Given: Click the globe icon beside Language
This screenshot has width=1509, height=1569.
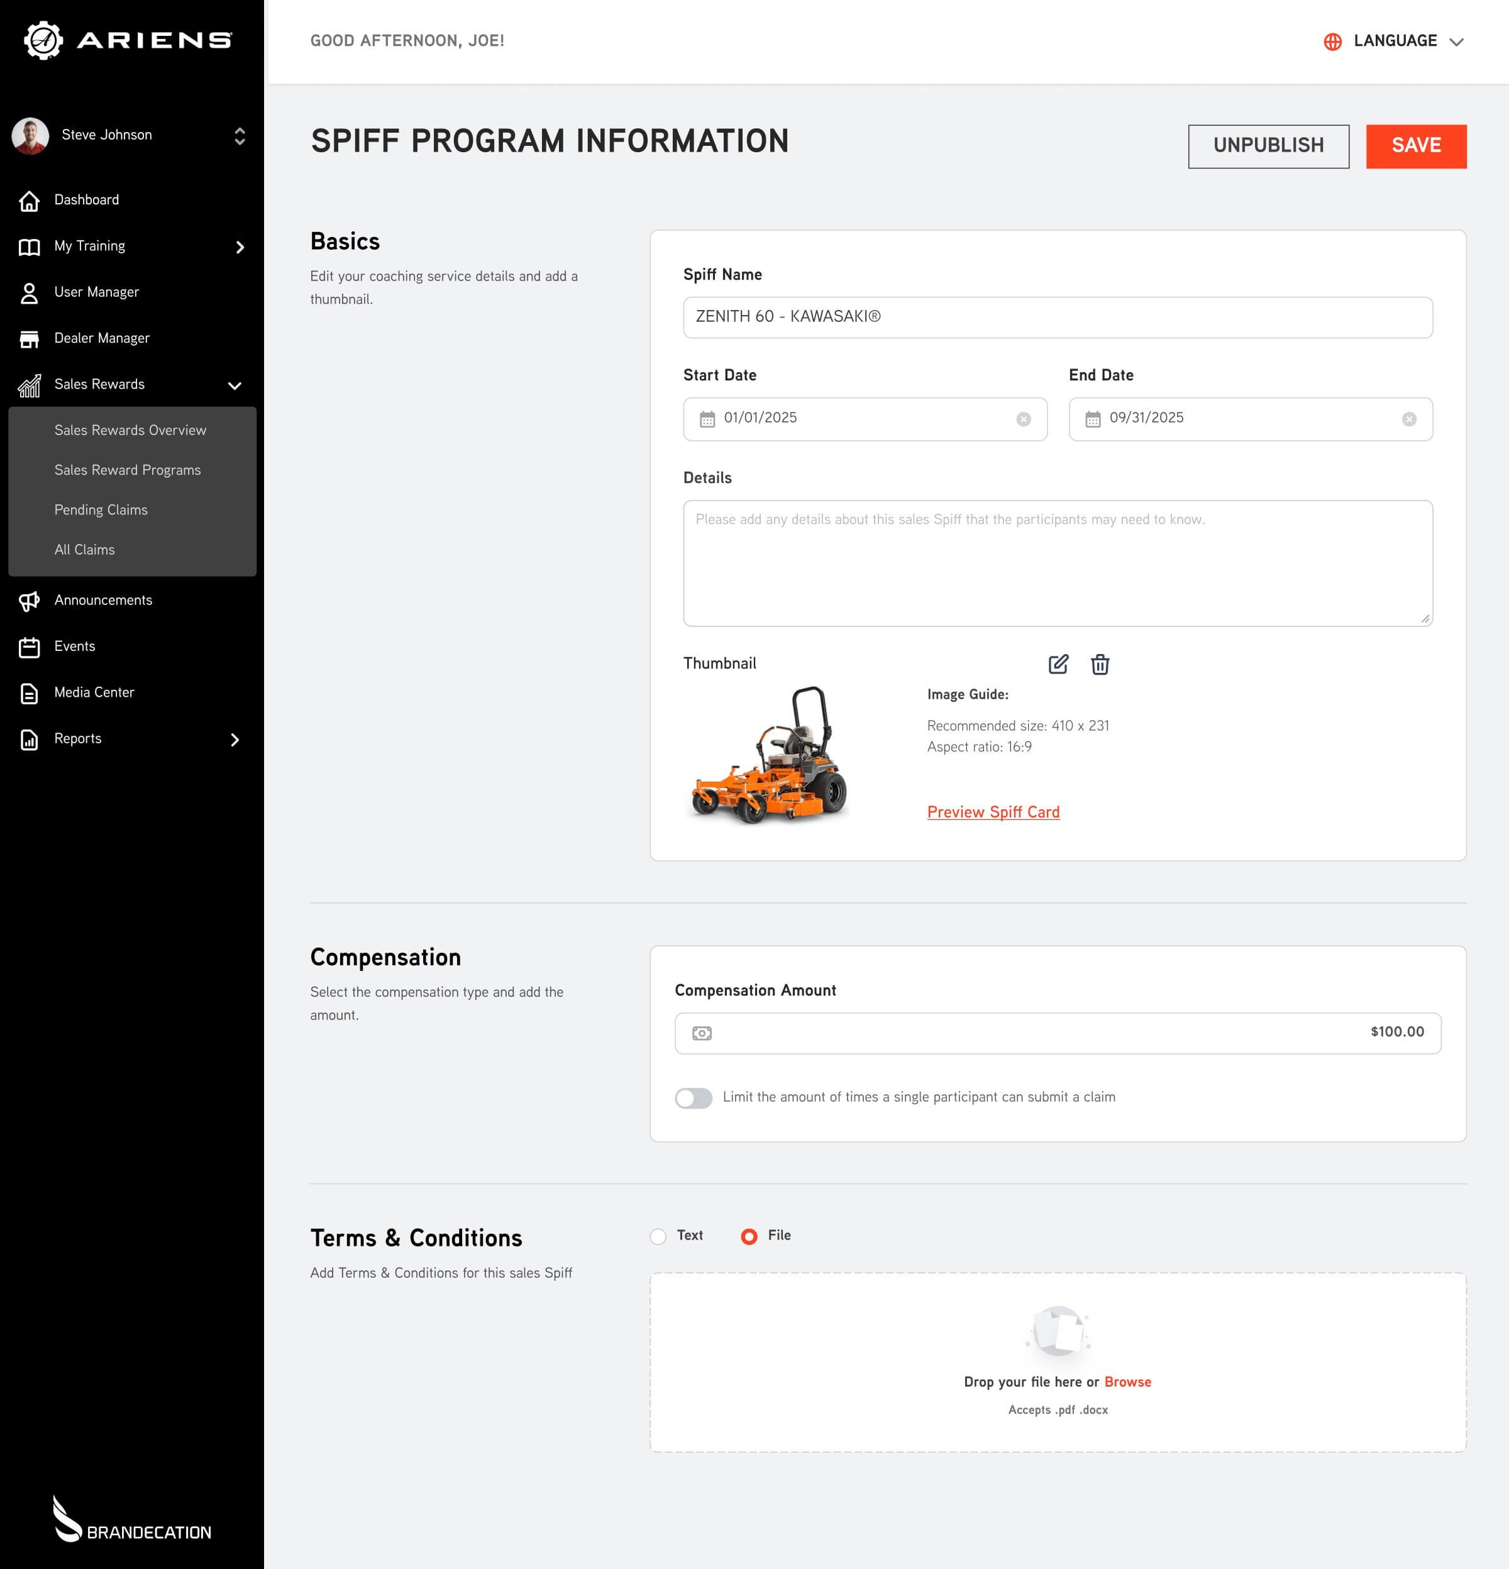Looking at the screenshot, I should click(x=1333, y=42).
